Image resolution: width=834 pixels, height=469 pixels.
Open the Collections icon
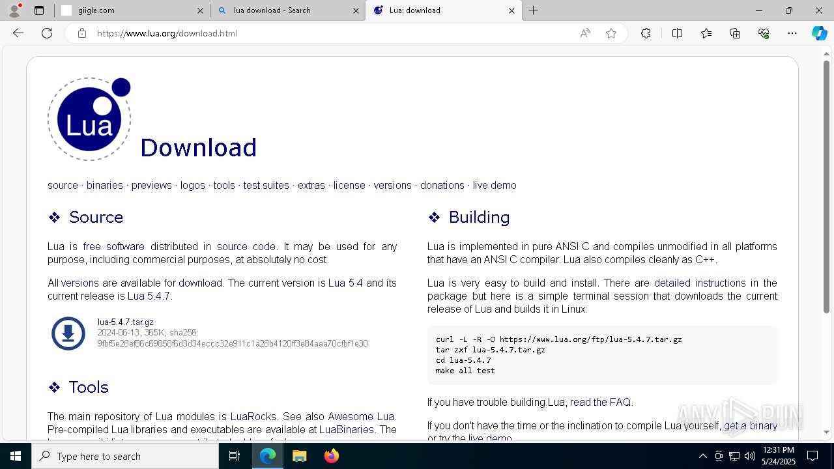point(735,33)
